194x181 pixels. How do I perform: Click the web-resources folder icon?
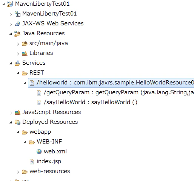[25, 172]
